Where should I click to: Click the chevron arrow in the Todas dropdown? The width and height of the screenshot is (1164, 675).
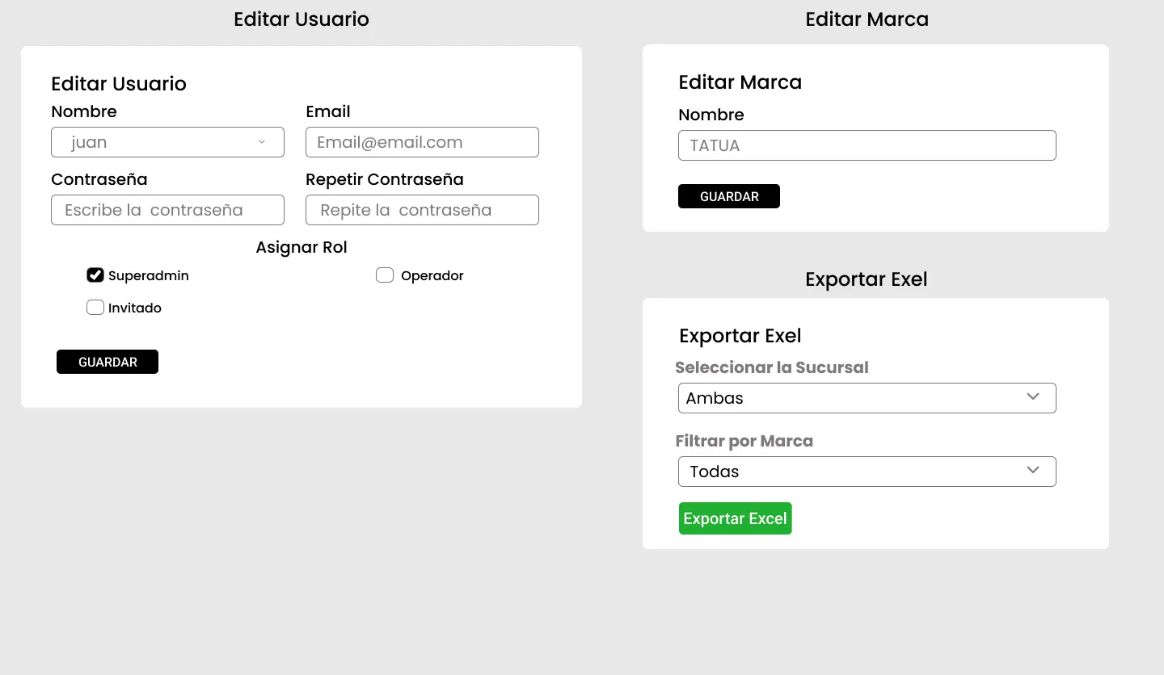pos(1032,470)
